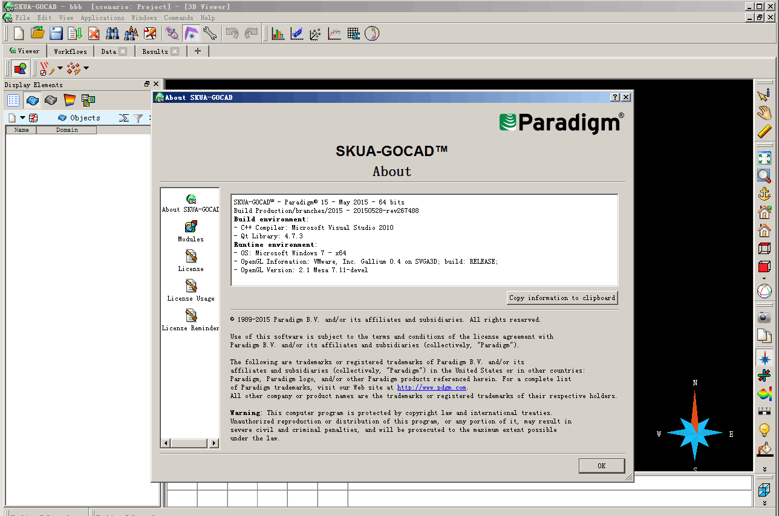Click the camera snapshot icon in right toolbar

click(x=764, y=317)
